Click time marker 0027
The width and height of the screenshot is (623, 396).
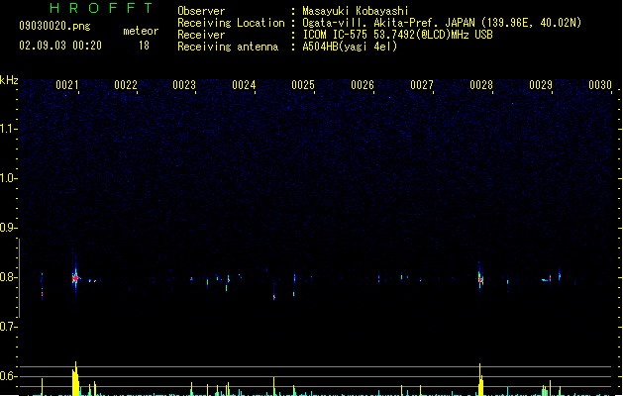pyautogui.click(x=422, y=85)
